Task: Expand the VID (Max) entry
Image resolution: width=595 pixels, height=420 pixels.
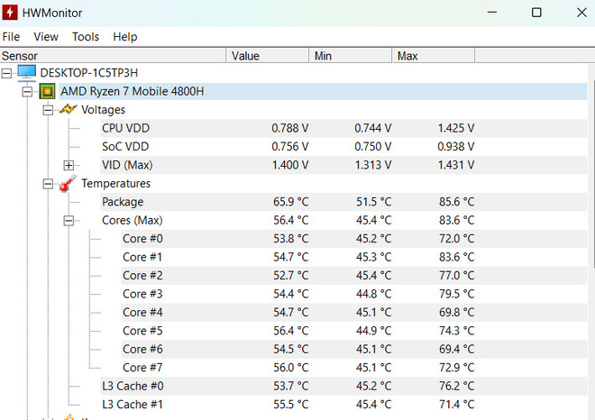Action: (x=69, y=166)
